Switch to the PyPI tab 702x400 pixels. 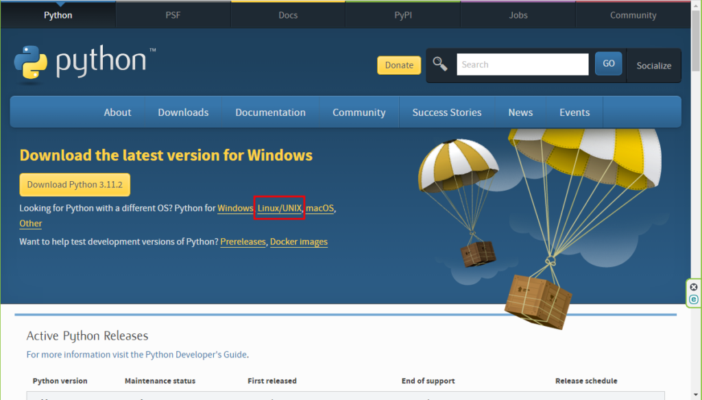(402, 14)
